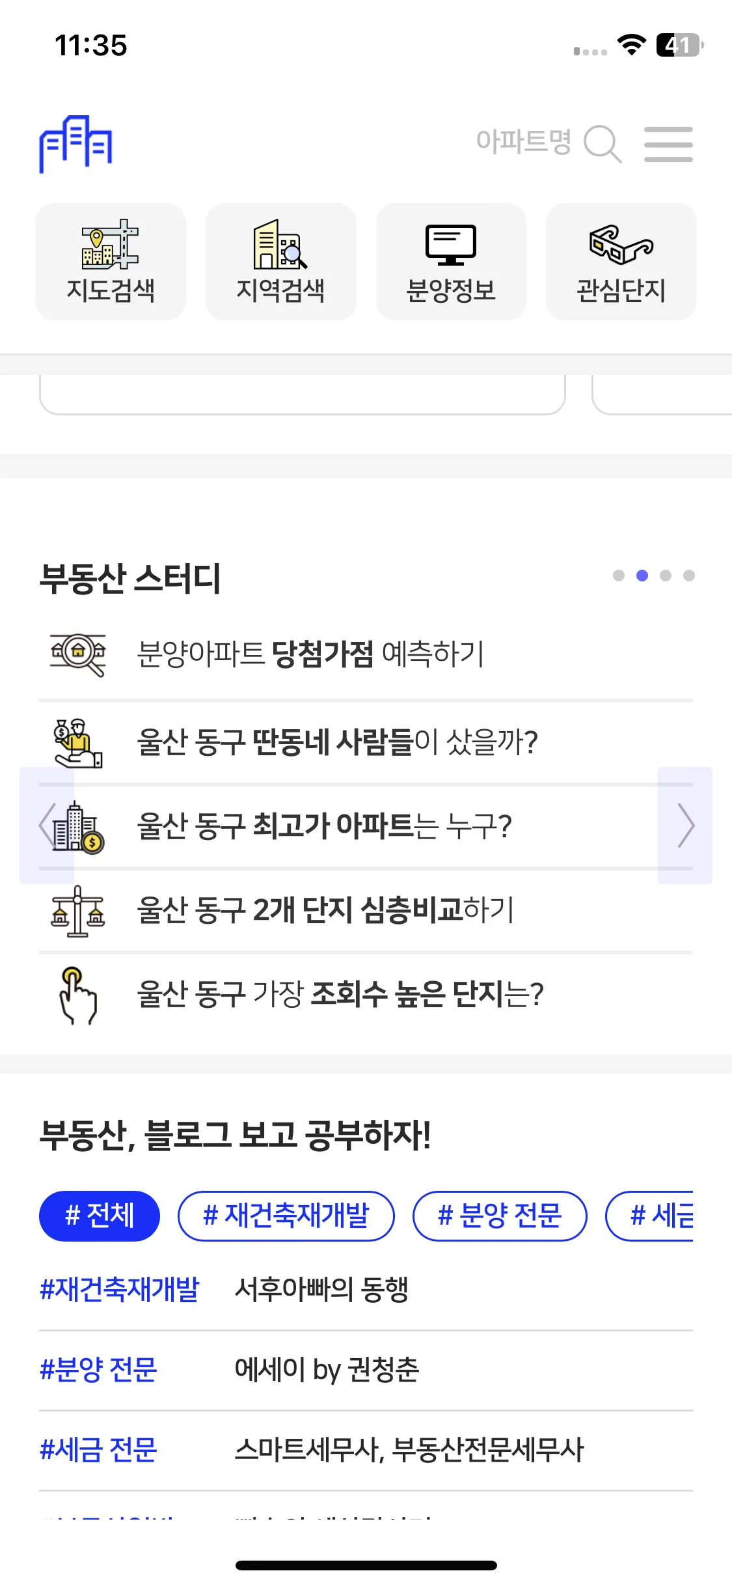The image size is (732, 1586).
Task: Tap the 아파트명 search field
Action: [524, 142]
